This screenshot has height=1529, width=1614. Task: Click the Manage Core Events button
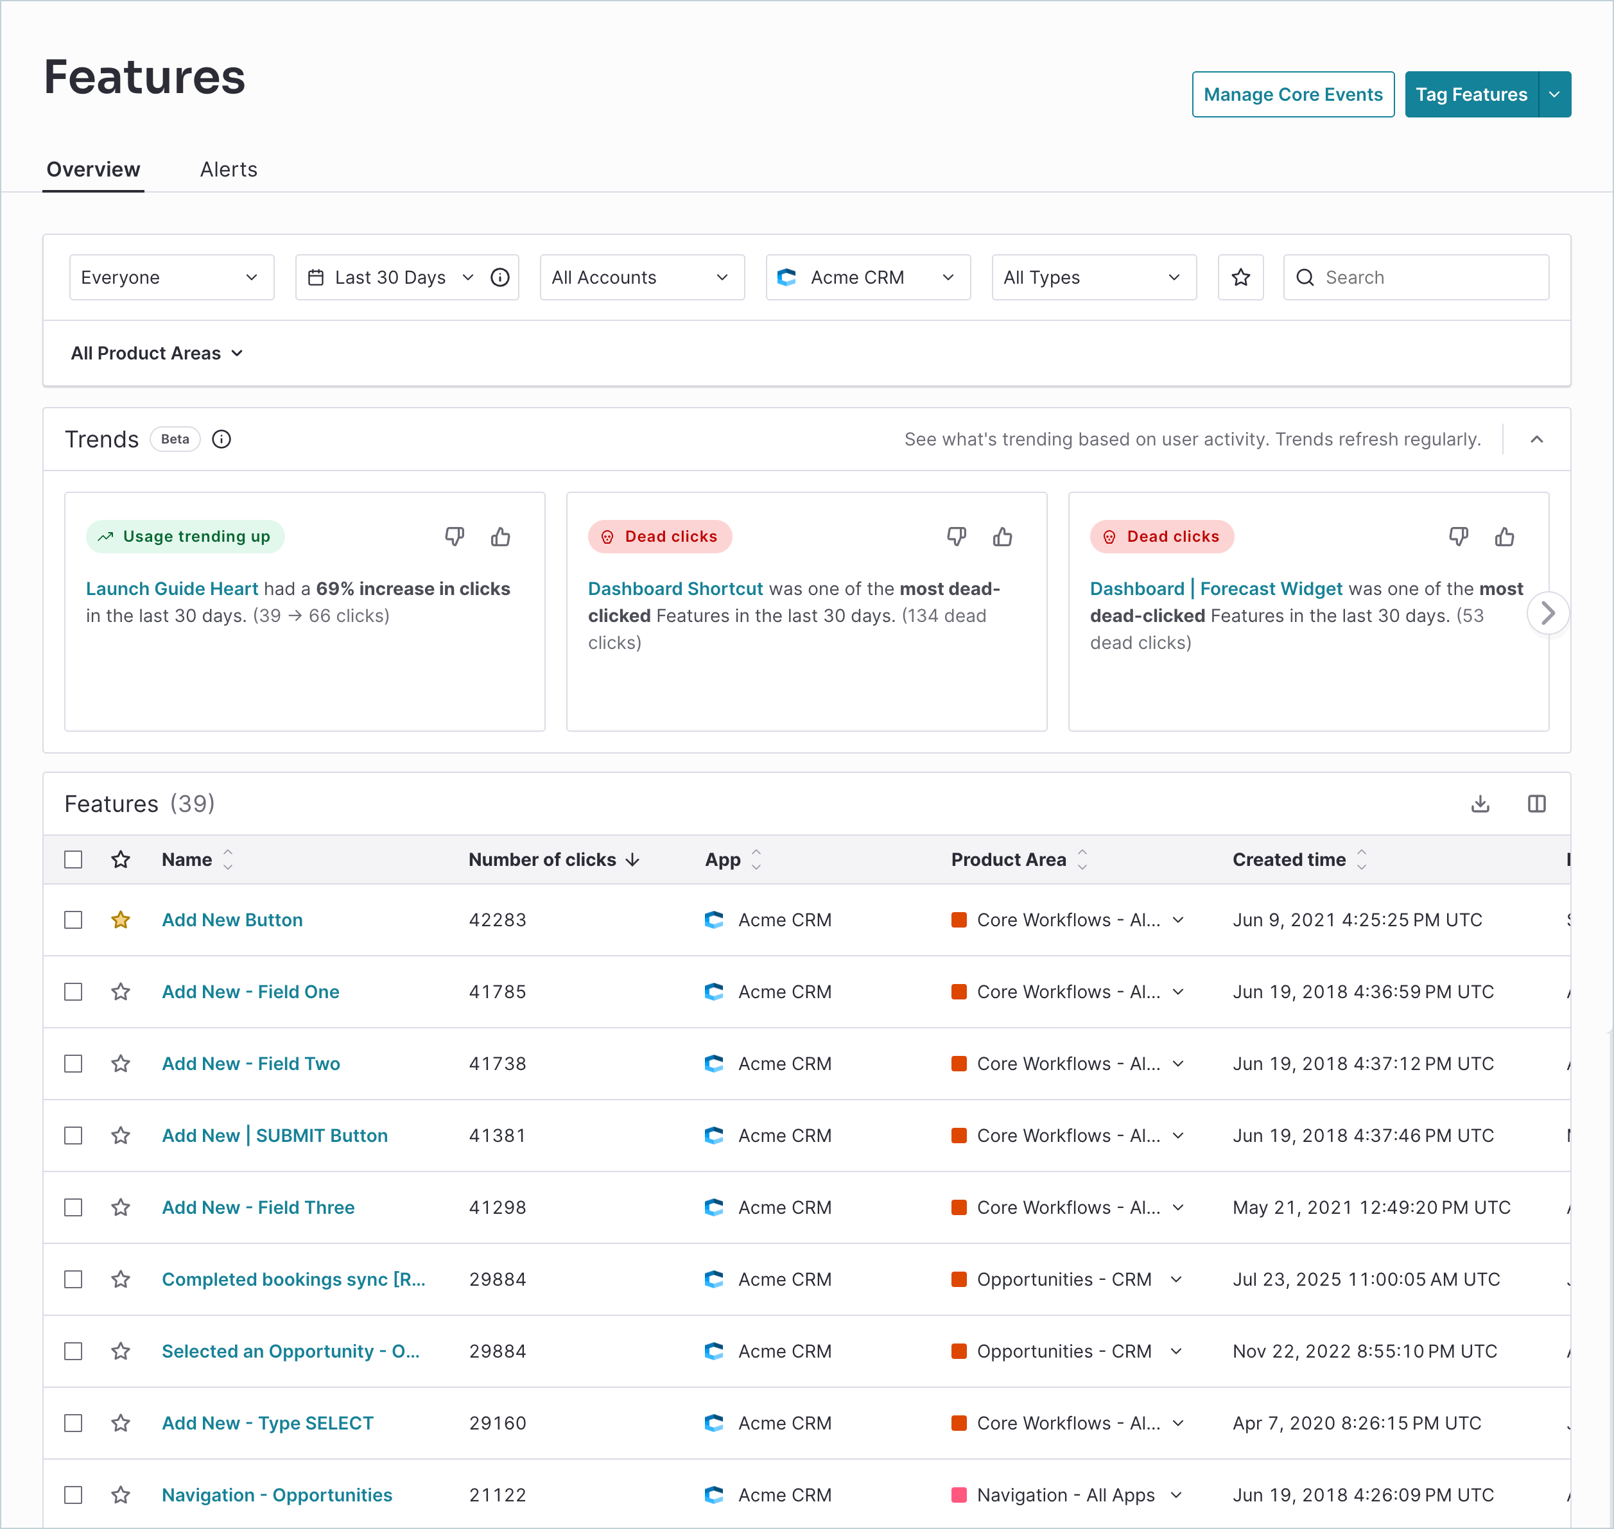pos(1293,94)
